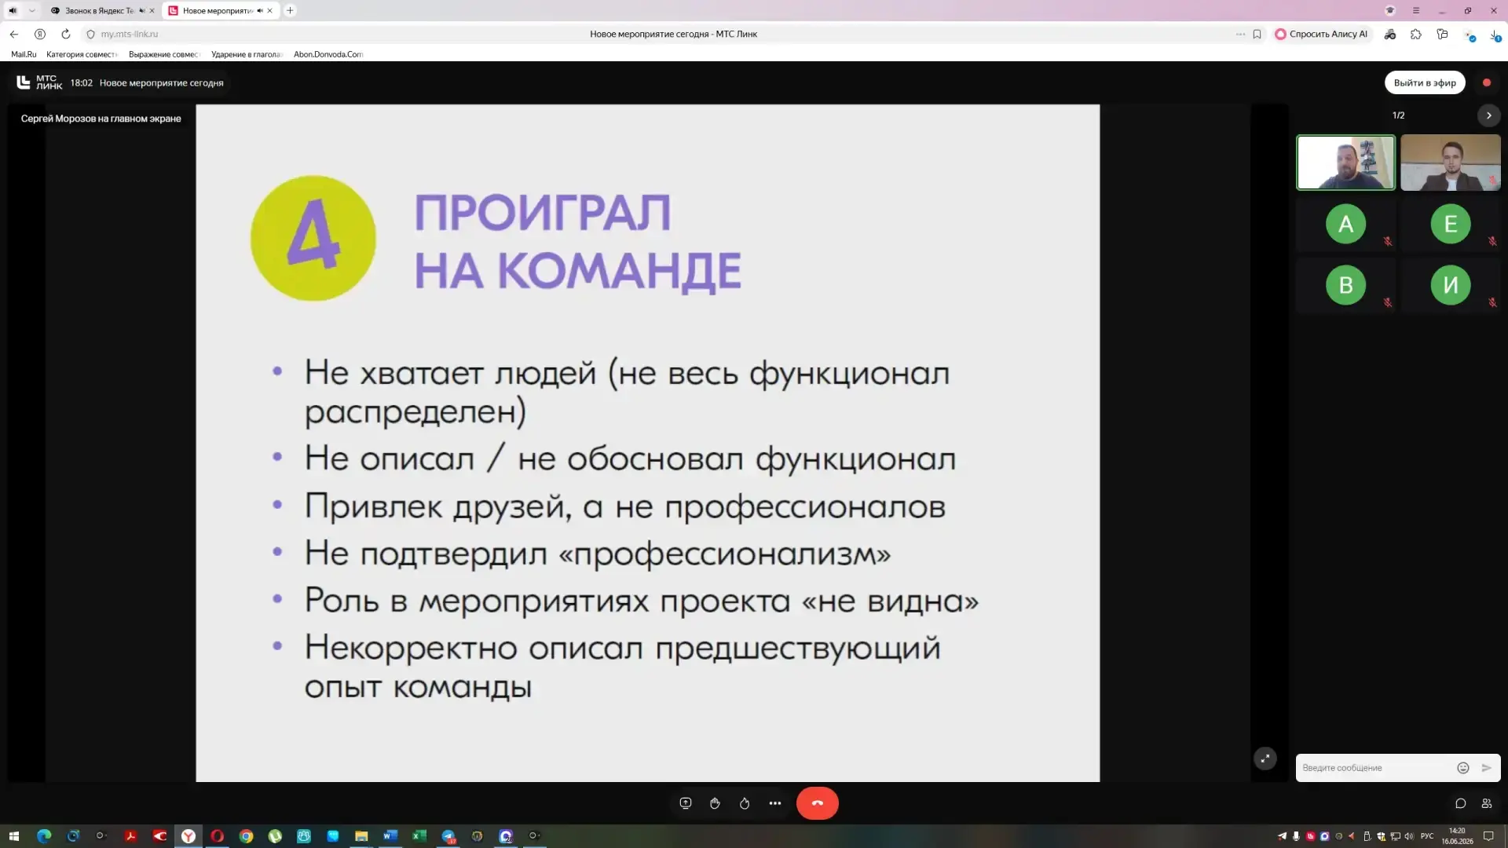The width and height of the screenshot is (1508, 848).
Task: Mute audio on 'Новое мероприятие' tab
Action: [260, 11]
